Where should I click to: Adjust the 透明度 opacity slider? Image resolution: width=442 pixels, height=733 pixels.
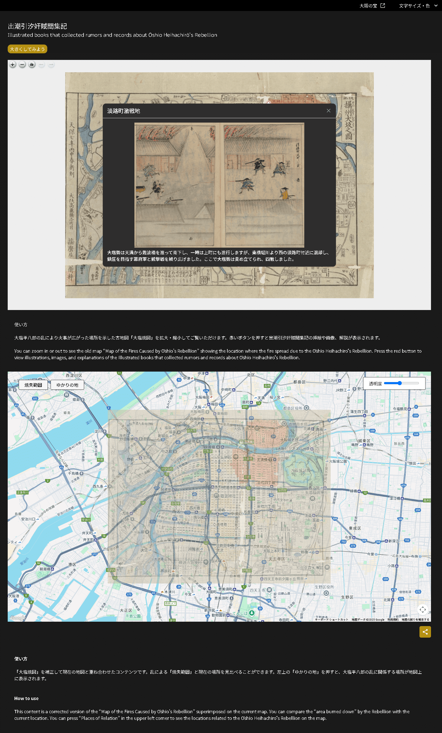401,383
